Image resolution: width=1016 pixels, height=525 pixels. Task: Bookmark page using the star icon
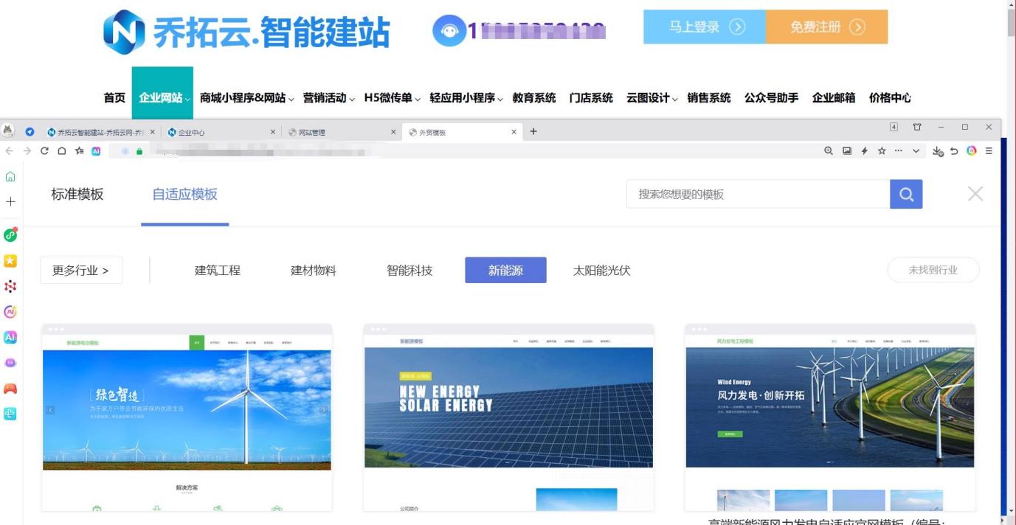tap(882, 151)
